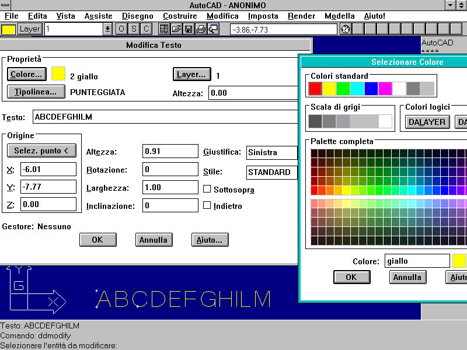The height and width of the screenshot is (350, 467).
Task: Select blue in Colori standard
Action: coord(371,89)
